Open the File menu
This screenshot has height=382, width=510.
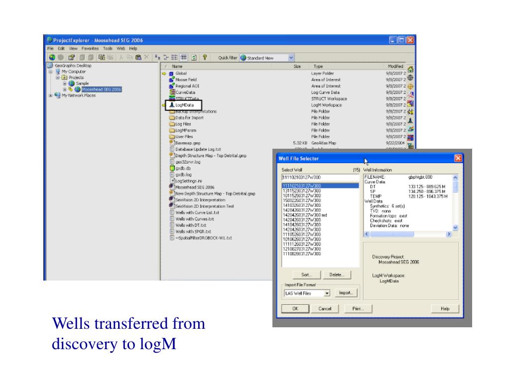[x=50, y=48]
